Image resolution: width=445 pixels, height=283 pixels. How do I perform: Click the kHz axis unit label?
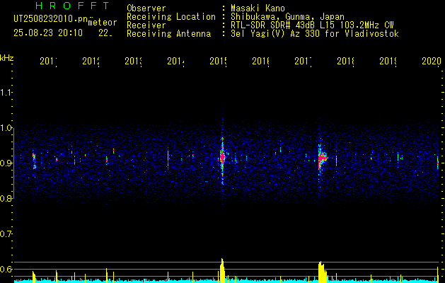6,58
